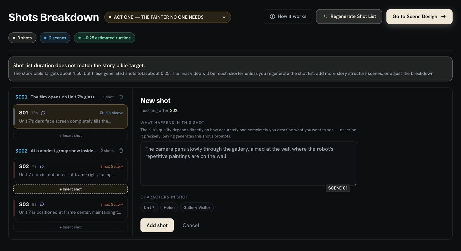Expand the act dropdown chevron arrow
461x251 pixels.
tap(224, 17)
